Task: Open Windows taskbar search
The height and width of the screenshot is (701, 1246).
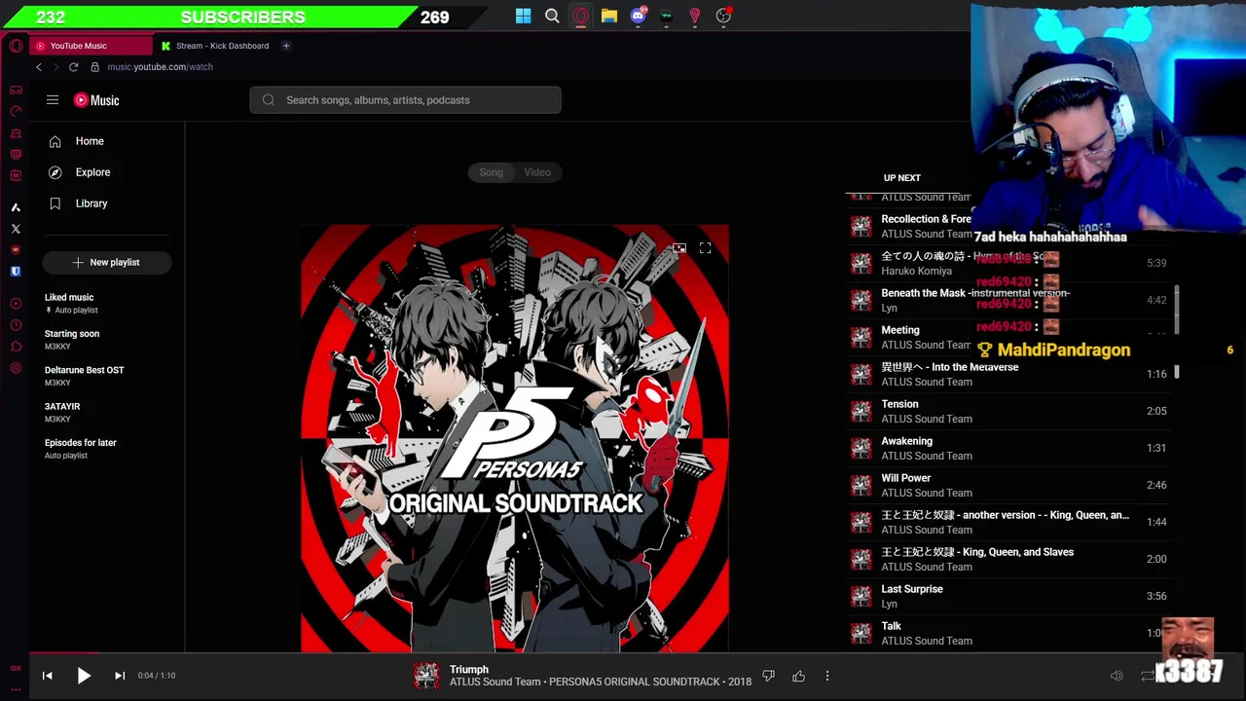Action: tap(552, 16)
